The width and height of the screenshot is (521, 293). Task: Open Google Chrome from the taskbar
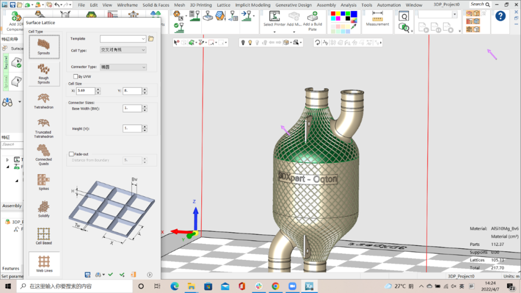coord(275,286)
